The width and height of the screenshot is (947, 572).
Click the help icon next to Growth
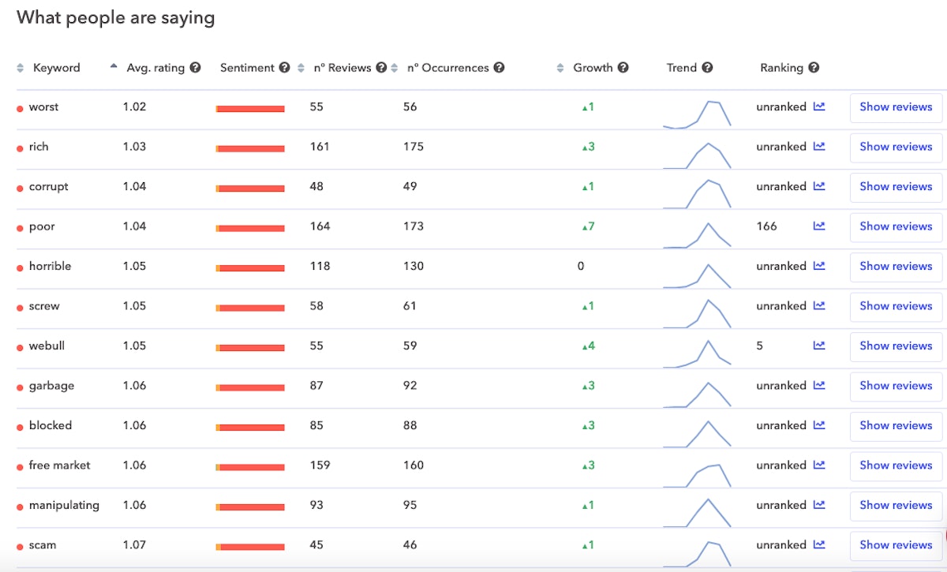point(623,68)
